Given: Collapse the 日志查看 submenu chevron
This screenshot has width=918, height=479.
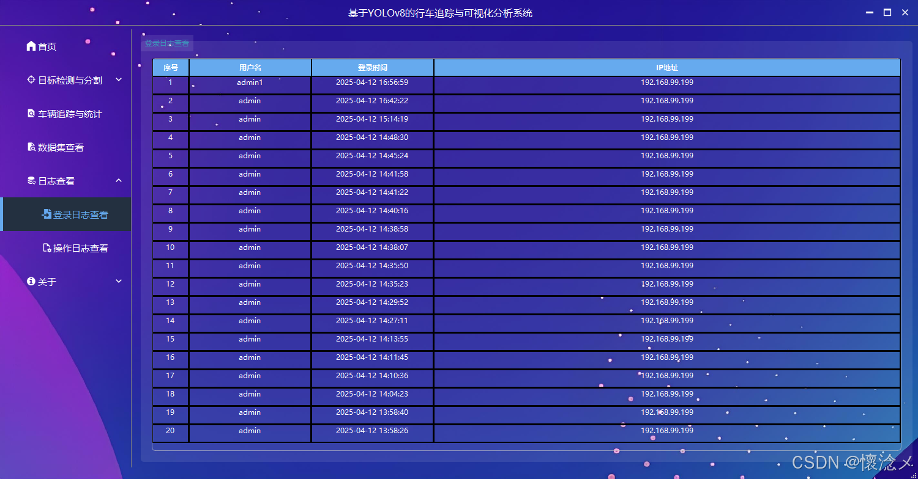Looking at the screenshot, I should pyautogui.click(x=119, y=180).
